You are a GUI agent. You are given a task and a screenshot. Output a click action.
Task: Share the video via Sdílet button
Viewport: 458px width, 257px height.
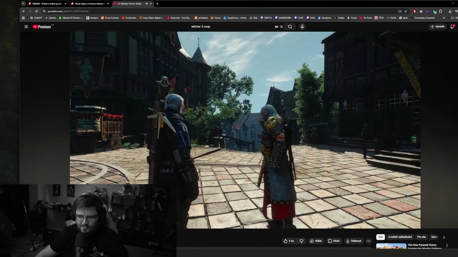pyautogui.click(x=316, y=241)
